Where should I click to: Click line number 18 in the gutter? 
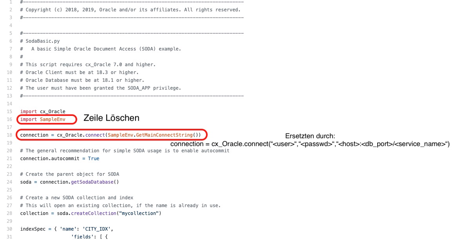tap(10, 135)
